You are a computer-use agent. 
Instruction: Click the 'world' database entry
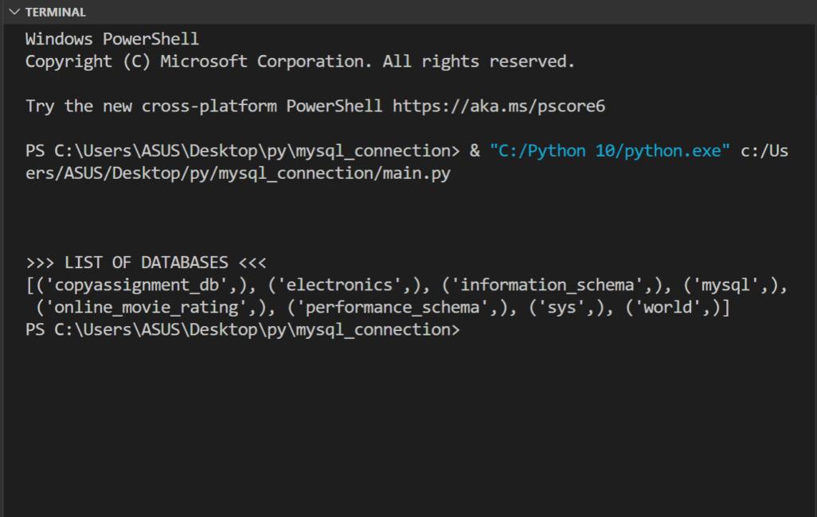pyautogui.click(x=668, y=307)
